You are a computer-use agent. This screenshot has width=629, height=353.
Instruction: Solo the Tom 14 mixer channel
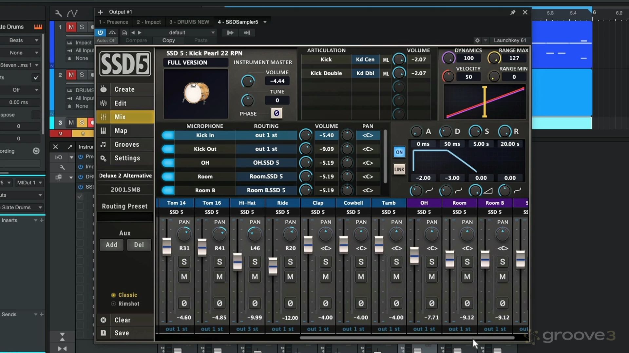pos(184,262)
